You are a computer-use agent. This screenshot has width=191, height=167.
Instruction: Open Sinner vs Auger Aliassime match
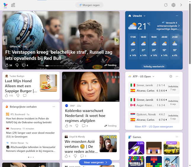click(154, 102)
